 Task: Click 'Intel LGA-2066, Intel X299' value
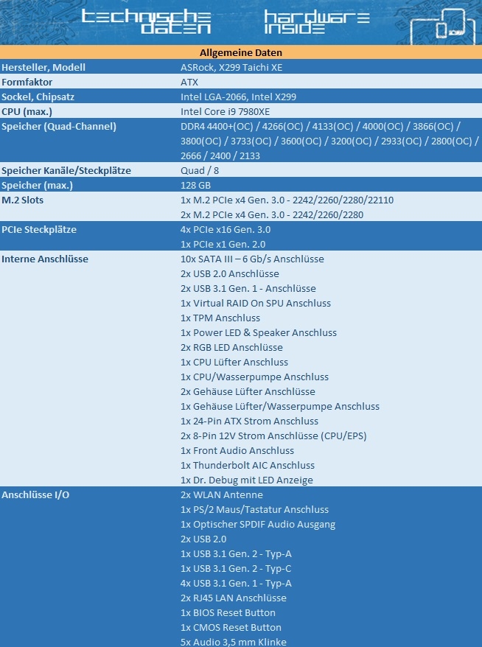(239, 97)
